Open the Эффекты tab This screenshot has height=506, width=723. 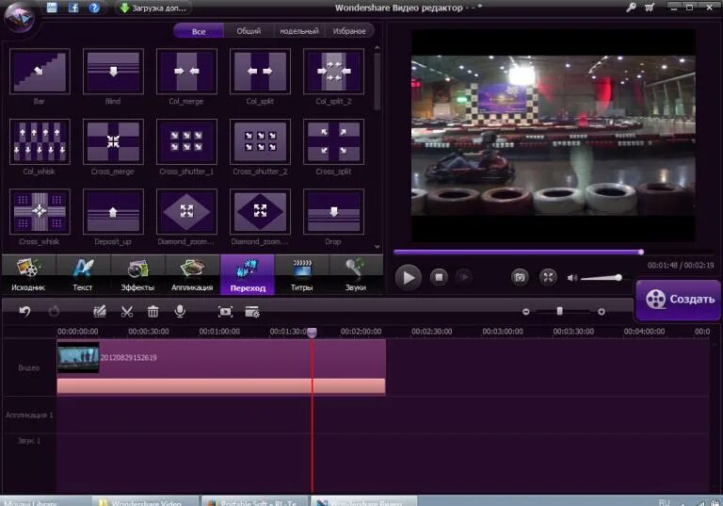(137, 275)
